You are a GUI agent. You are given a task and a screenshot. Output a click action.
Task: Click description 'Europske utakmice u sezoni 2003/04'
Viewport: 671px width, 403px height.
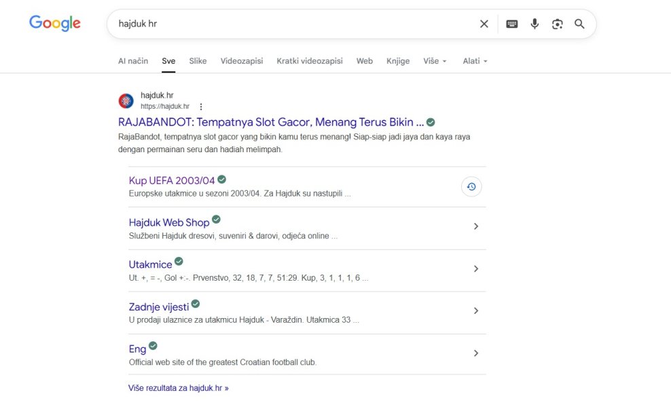240,194
